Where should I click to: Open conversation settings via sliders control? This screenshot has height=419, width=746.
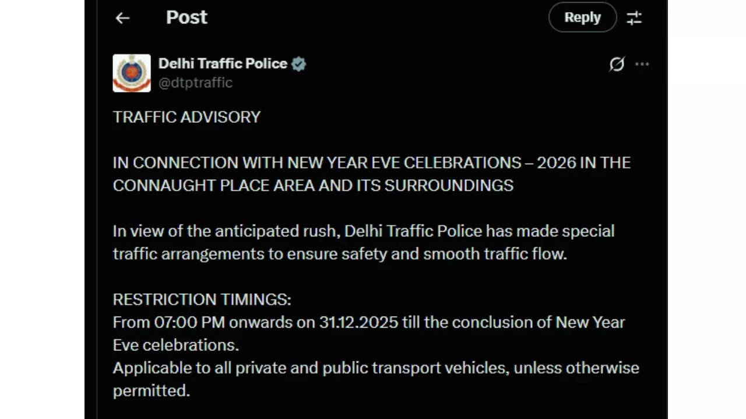point(635,18)
